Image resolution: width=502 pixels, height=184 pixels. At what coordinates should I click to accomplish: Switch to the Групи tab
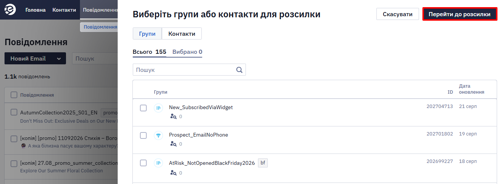point(147,33)
